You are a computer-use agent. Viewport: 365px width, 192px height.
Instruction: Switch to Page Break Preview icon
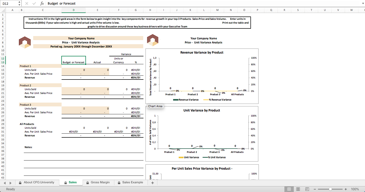(307, 189)
